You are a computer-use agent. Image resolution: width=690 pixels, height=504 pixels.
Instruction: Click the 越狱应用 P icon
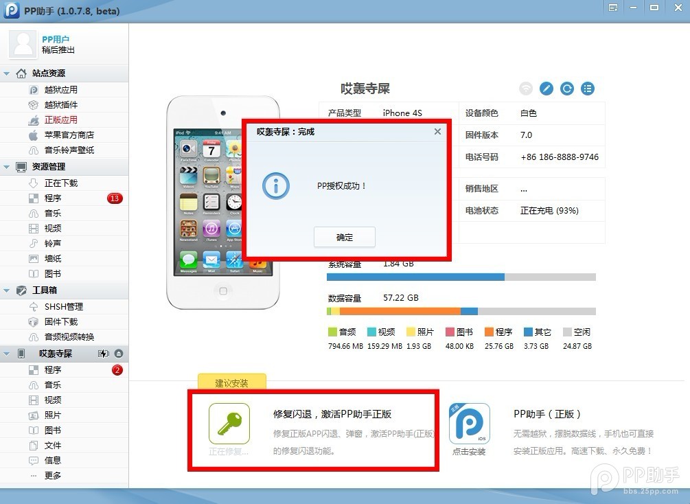tap(34, 90)
